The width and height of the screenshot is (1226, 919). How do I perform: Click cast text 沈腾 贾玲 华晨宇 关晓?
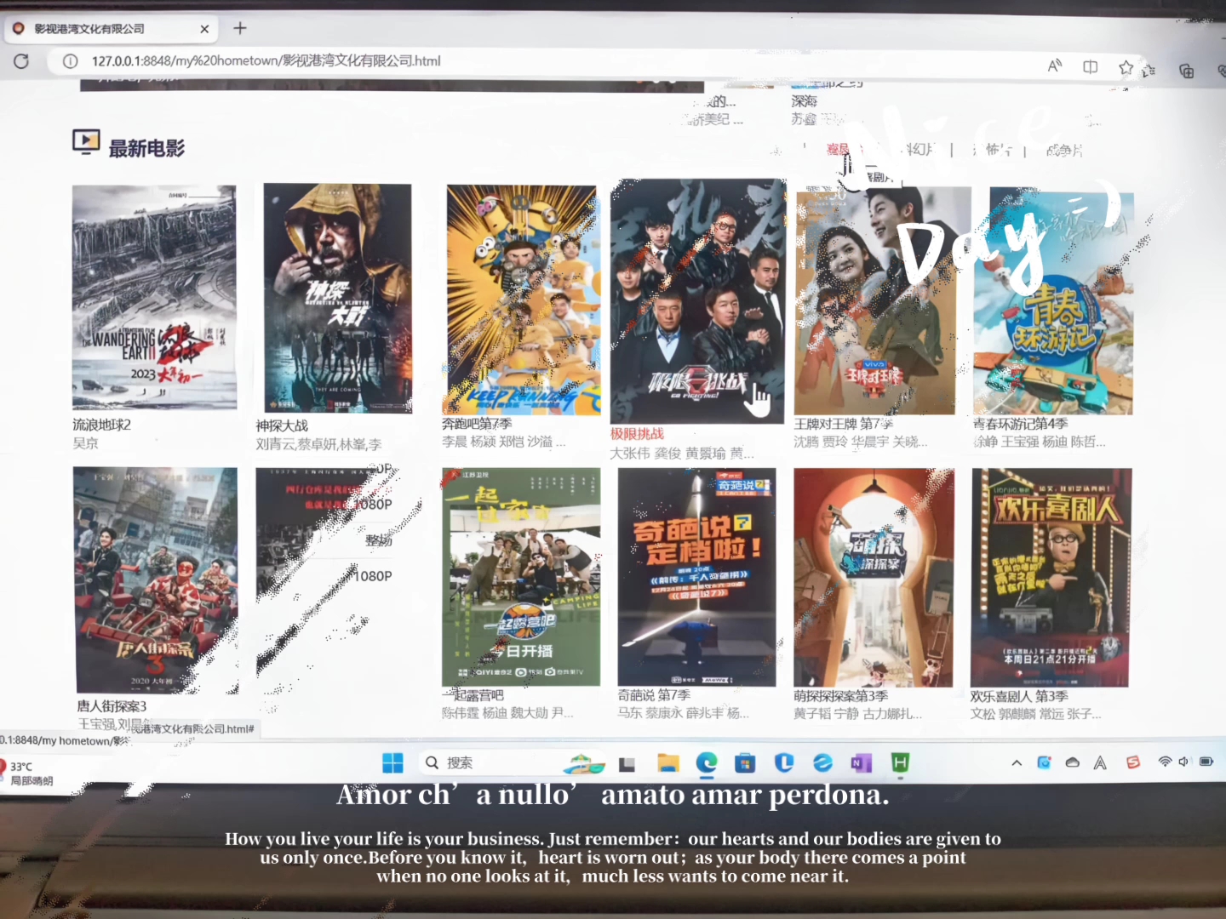point(861,442)
